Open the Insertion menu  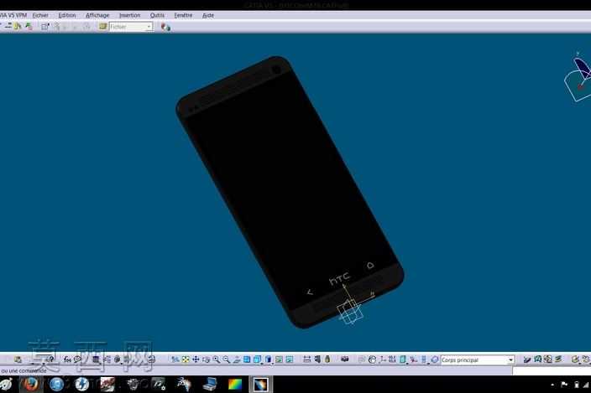click(x=129, y=15)
